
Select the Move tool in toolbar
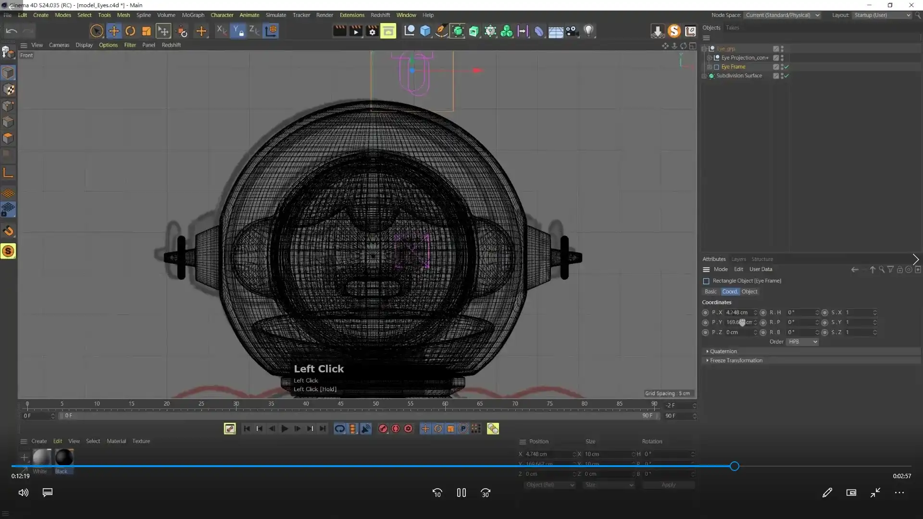pyautogui.click(x=114, y=31)
